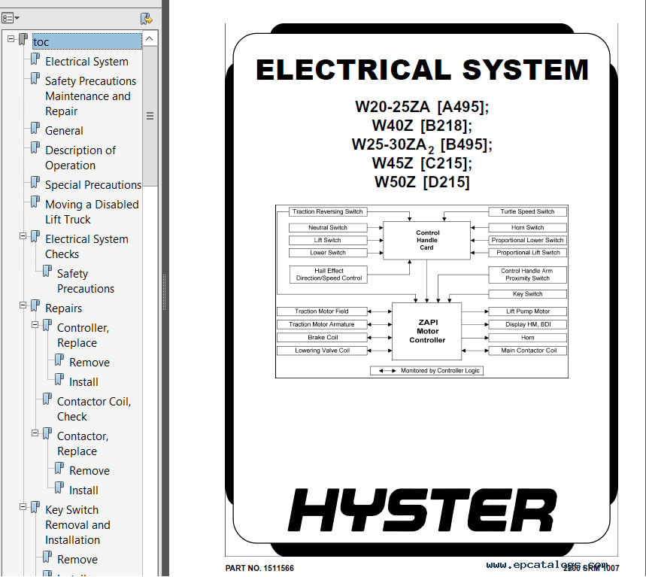Open the Contactor Coil, Check bookmark
The image size is (646, 577).
(94, 408)
